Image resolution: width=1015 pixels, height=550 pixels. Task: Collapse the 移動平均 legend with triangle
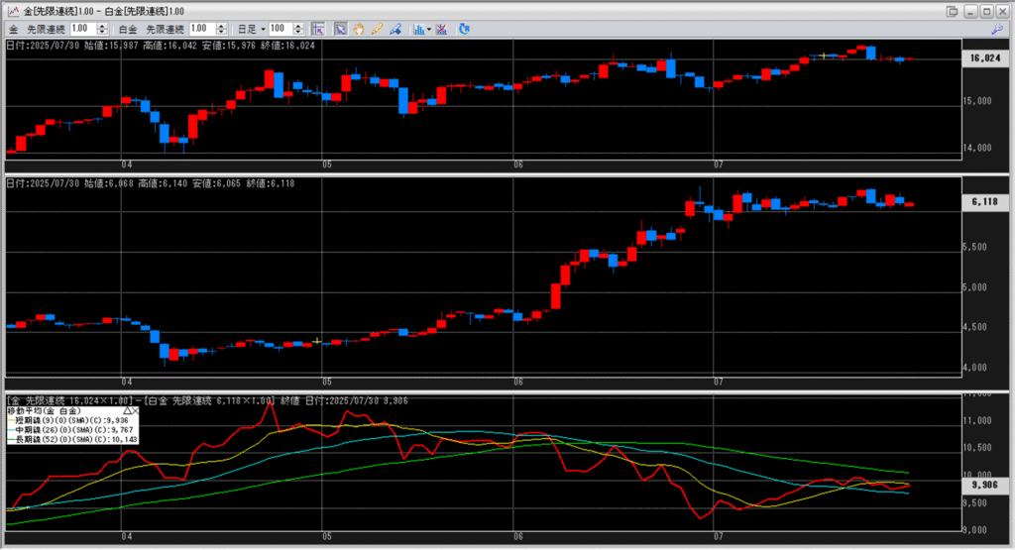(127, 409)
